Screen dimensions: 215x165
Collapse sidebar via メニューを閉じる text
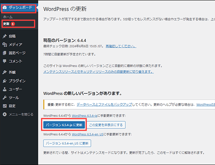[x=21, y=114]
